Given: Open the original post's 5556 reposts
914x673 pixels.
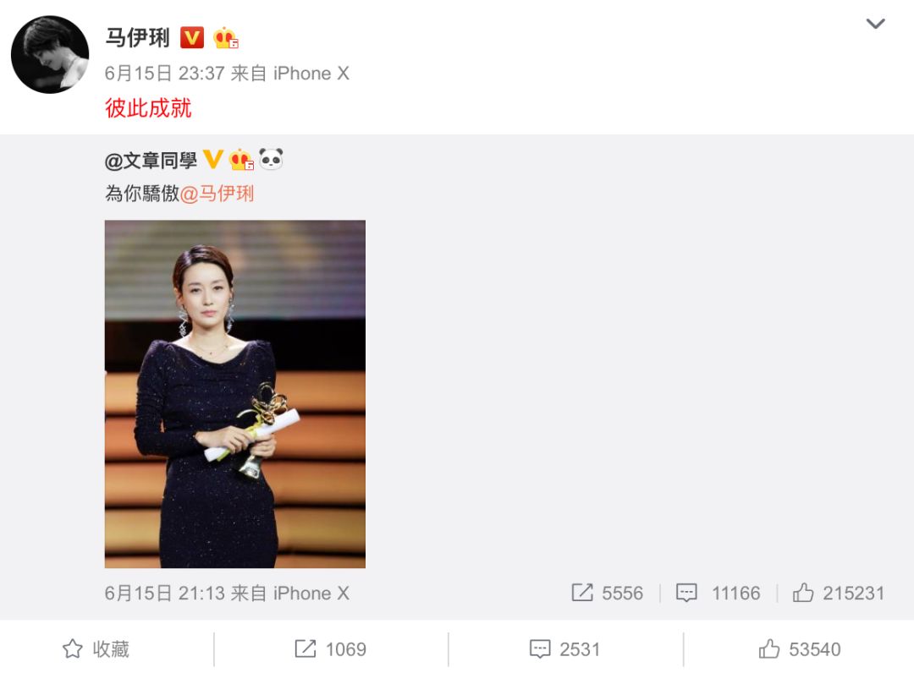Looking at the screenshot, I should 607,594.
